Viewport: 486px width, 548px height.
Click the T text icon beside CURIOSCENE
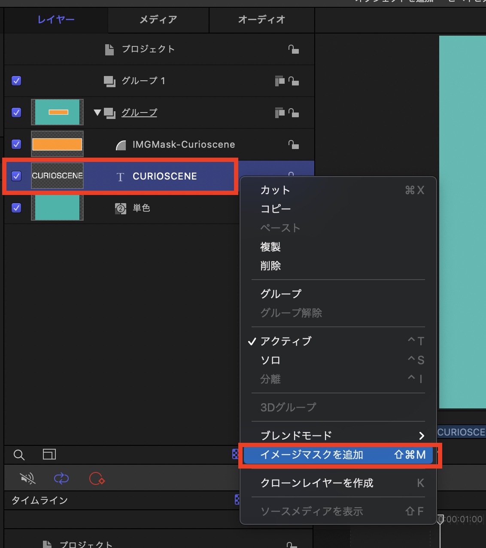(120, 177)
